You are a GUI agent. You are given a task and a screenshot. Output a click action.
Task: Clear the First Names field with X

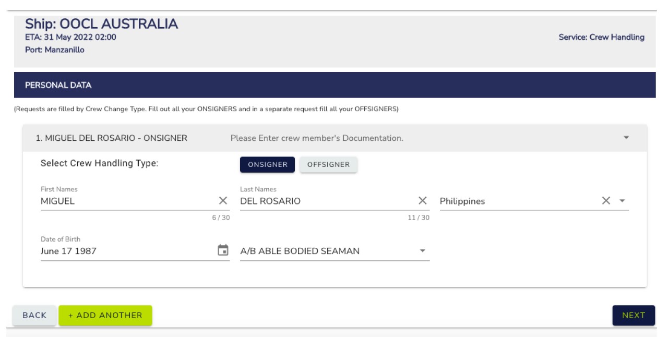[x=223, y=201]
